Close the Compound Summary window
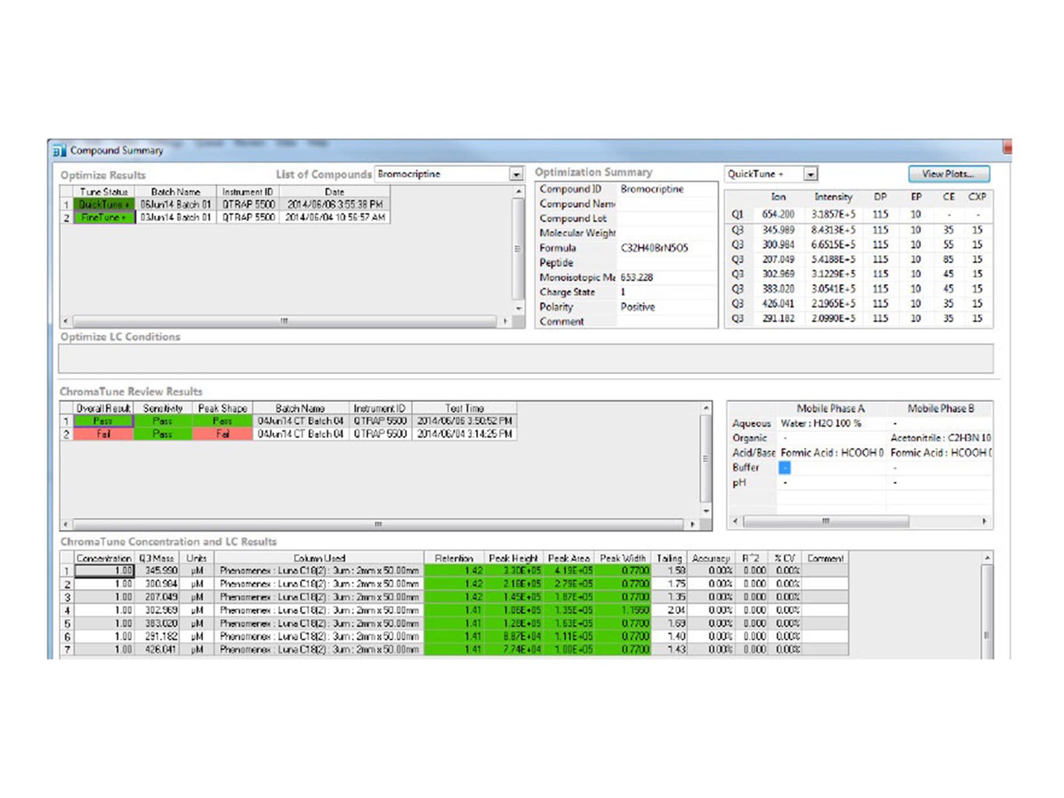1064x798 pixels. click(1007, 147)
